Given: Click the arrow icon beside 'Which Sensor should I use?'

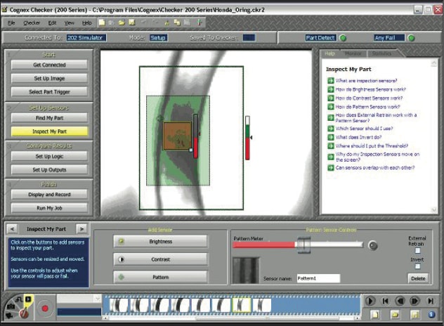Looking at the screenshot, I should 330,129.
